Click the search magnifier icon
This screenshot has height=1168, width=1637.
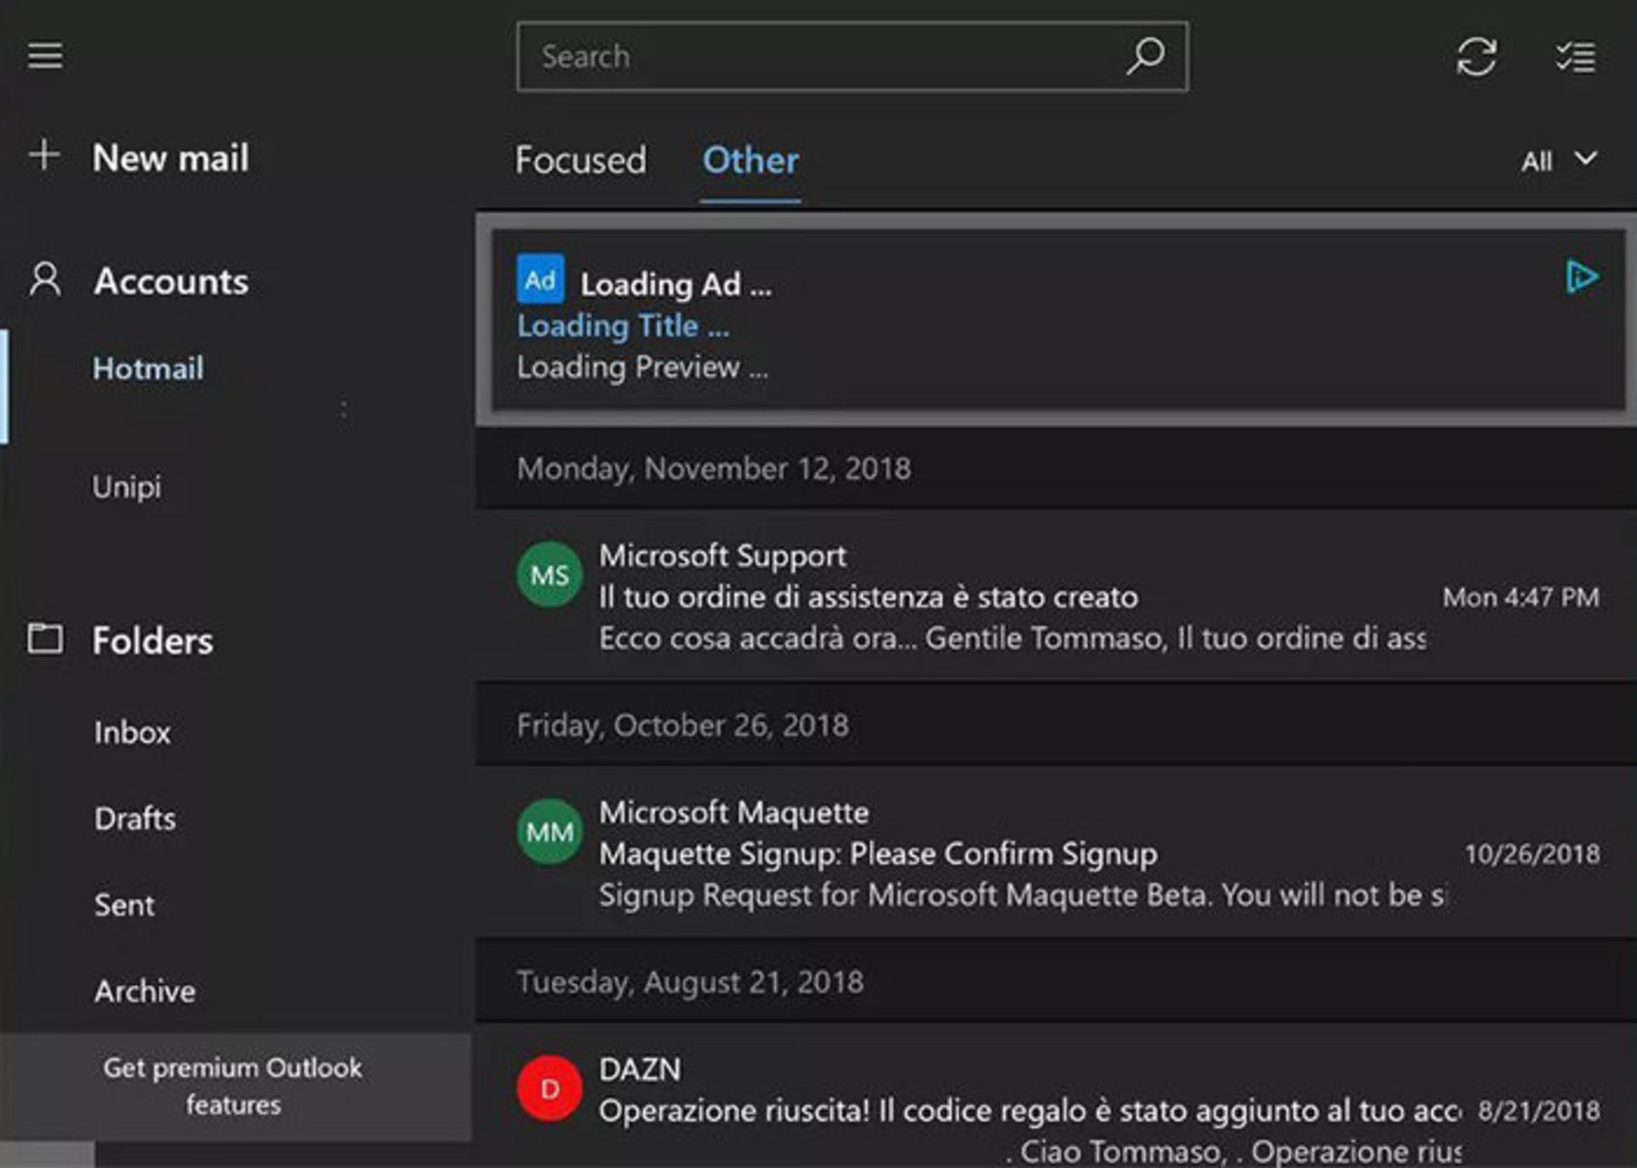1147,56
